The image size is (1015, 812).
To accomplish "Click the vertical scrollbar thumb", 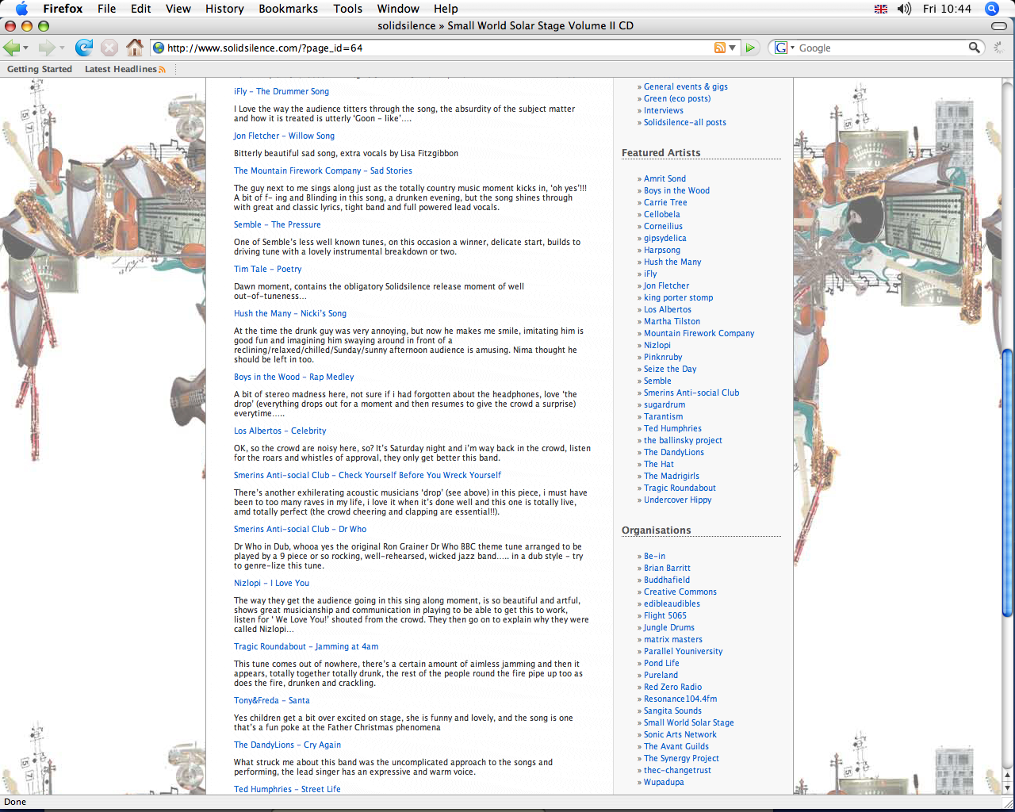I will (x=1007, y=482).
